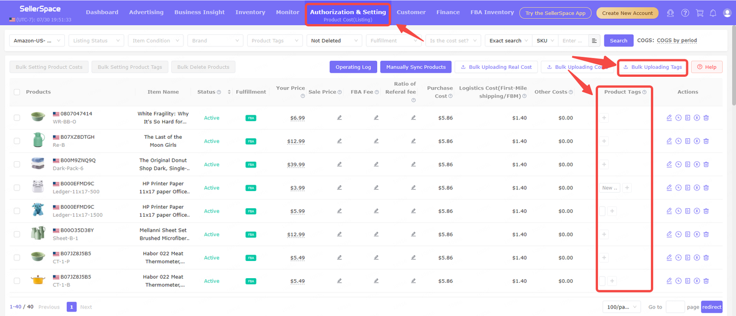The width and height of the screenshot is (736, 316).
Task: Open the Exact search mode dropdown
Action: coord(509,41)
